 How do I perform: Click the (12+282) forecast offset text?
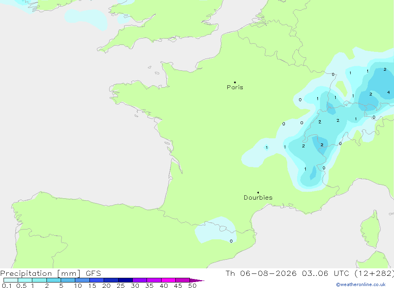tap(374, 273)
